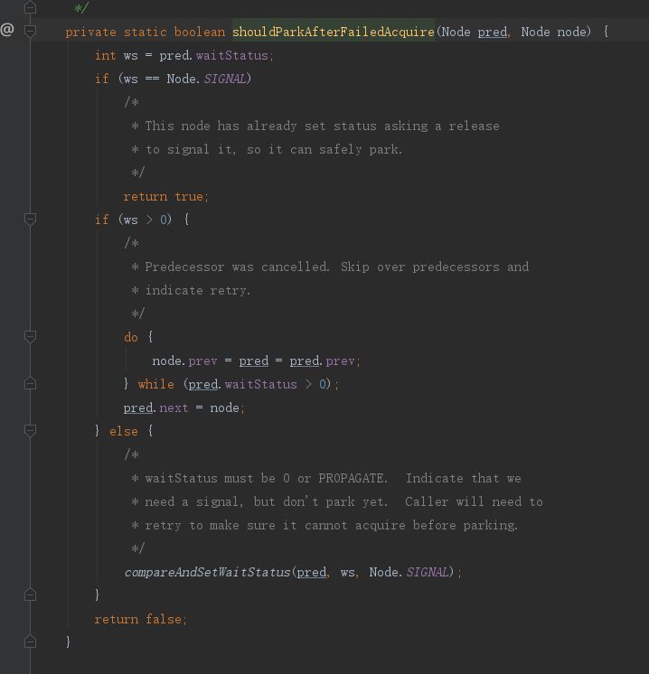Click comment 'Predecessor was cancelled.'
Screen dimensions: 649x674
[237, 267]
